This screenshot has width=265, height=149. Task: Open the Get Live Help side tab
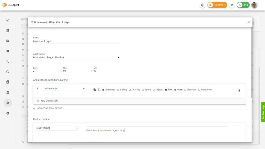click(263, 112)
